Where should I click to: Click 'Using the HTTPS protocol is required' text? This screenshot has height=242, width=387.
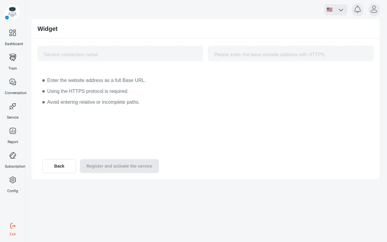coord(88,91)
